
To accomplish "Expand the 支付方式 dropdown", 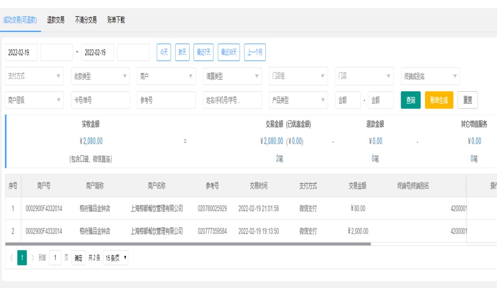I will pos(34,76).
